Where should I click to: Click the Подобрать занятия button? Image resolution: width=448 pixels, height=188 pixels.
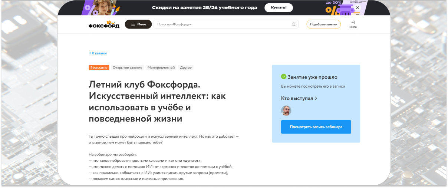(x=323, y=24)
